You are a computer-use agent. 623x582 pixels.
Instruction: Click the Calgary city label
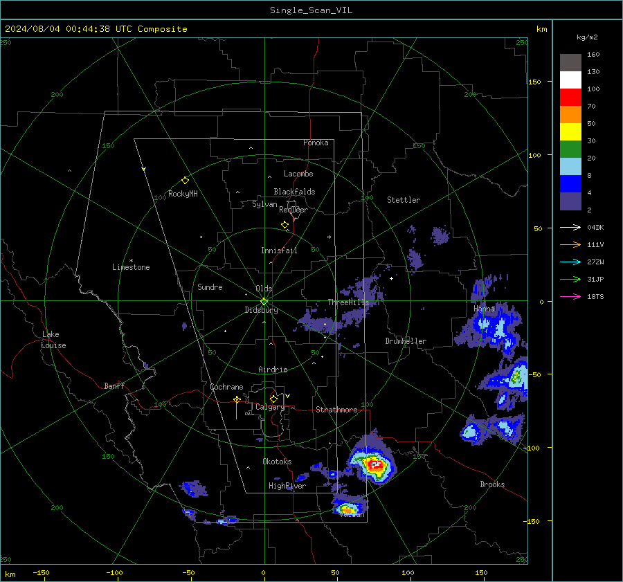coord(270,407)
